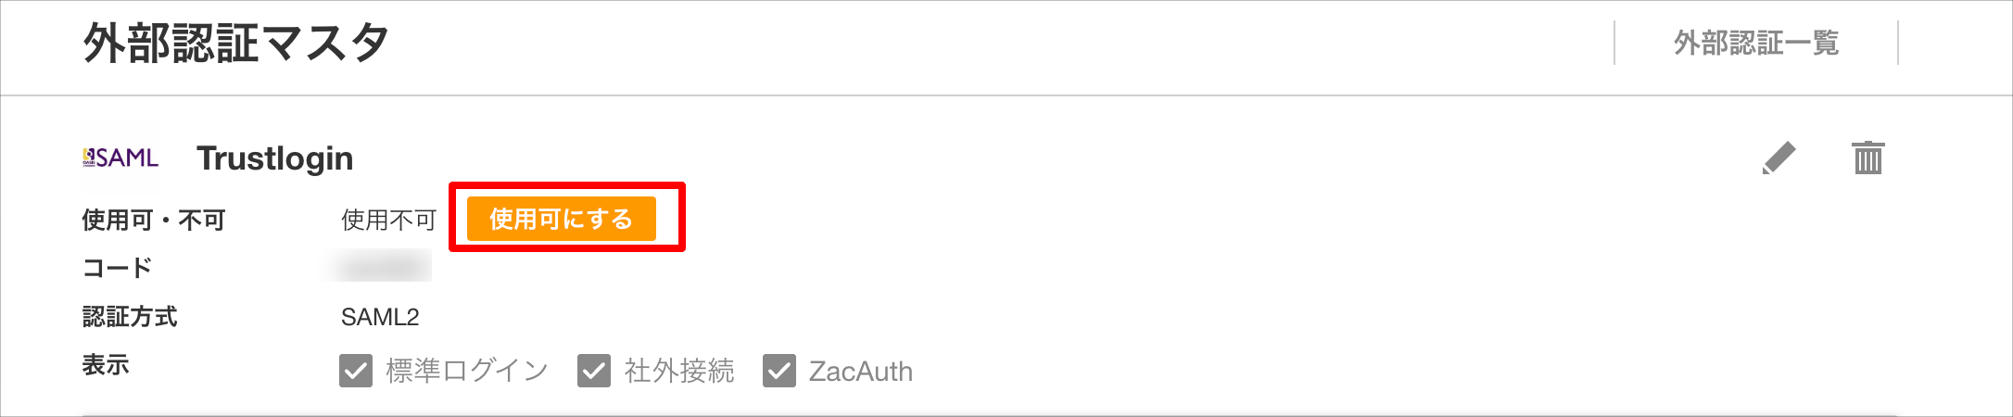The width and height of the screenshot is (2013, 417).
Task: Delete Trustlogin with the trash icon
Action: coord(1868,158)
